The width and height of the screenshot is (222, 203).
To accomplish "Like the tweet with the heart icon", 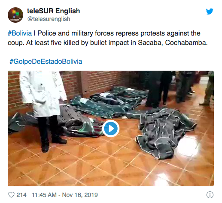I will click(x=11, y=195).
